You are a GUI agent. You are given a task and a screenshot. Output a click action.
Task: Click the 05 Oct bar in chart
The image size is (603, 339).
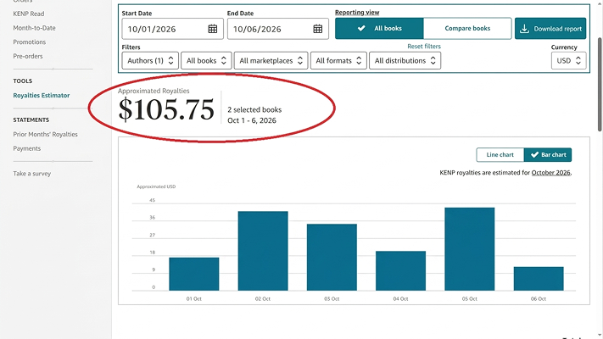click(470, 249)
